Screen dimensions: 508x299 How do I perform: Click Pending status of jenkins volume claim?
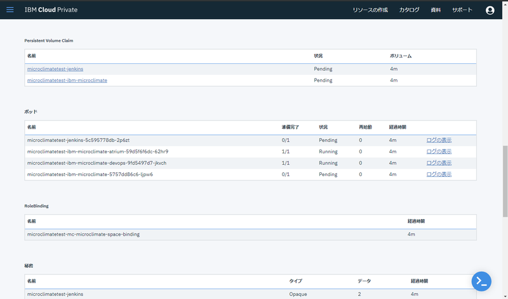pos(323,69)
